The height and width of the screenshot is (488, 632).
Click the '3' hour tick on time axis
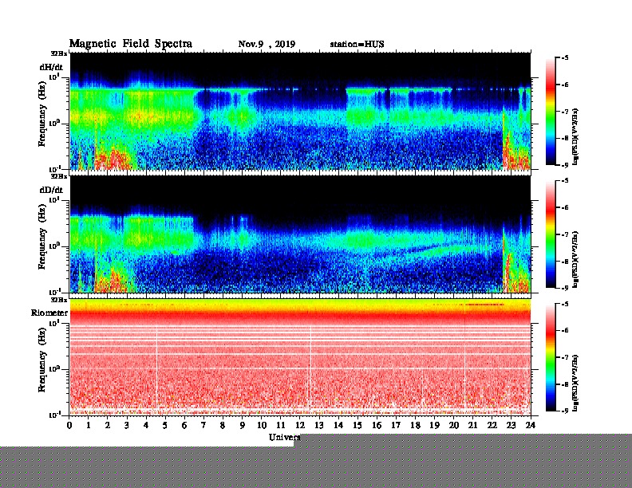tap(127, 425)
